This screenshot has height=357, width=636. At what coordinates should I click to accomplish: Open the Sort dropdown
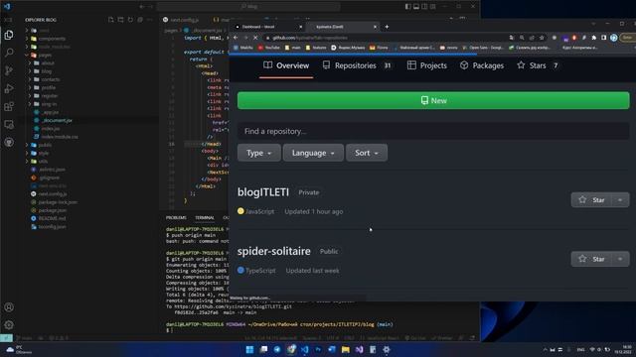click(367, 153)
